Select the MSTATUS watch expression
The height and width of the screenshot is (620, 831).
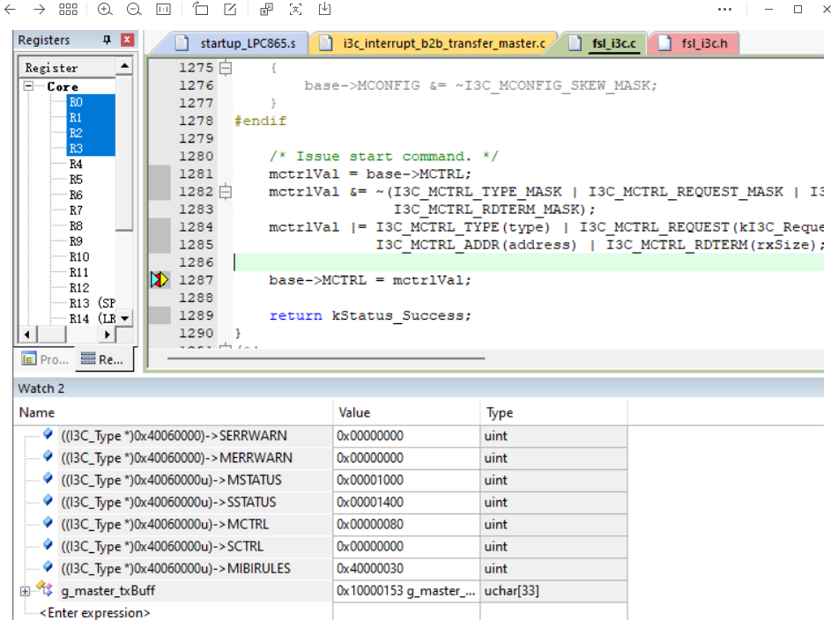click(x=171, y=480)
